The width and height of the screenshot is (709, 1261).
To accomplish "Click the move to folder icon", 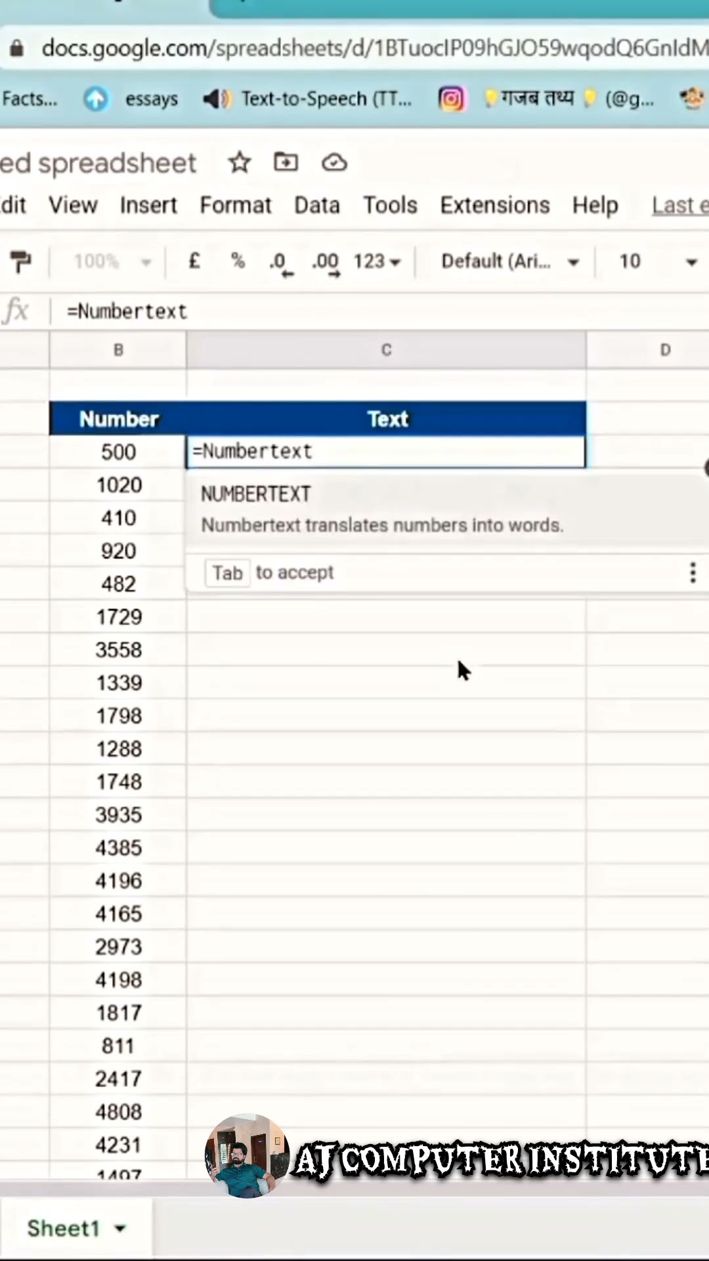I will [286, 162].
